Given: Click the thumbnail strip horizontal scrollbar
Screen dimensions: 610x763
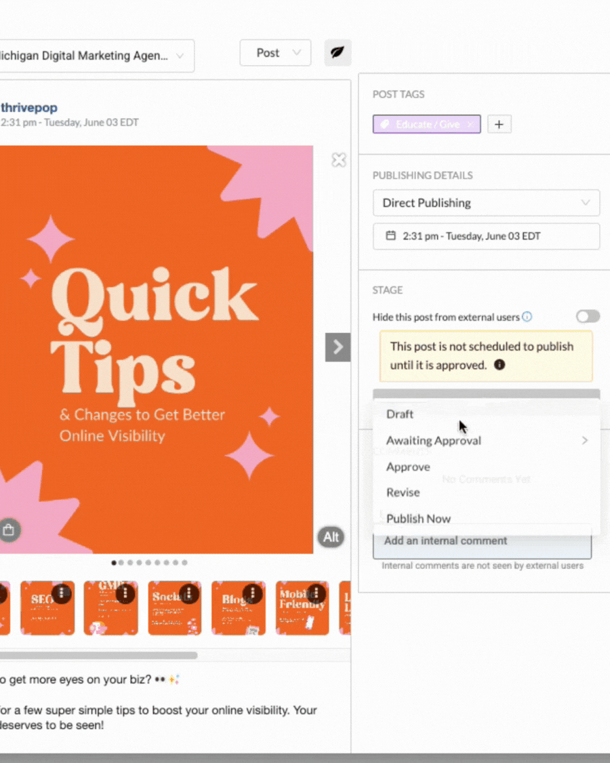Looking at the screenshot, I should click(98, 655).
